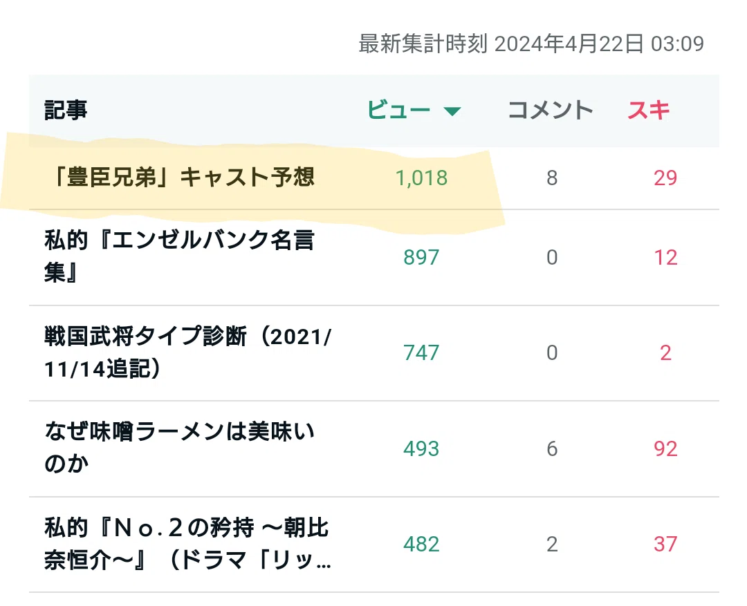Image resolution: width=747 pixels, height=606 pixels.
Task: Click the ビュー sort arrow icon
Action: [452, 111]
